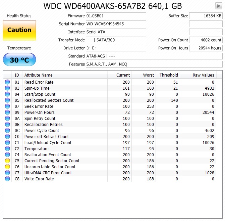Viewport: 225px width, 221px height.
Task: Click worst value 253 in Seek Error Rate row
Action: [x=150, y=106]
